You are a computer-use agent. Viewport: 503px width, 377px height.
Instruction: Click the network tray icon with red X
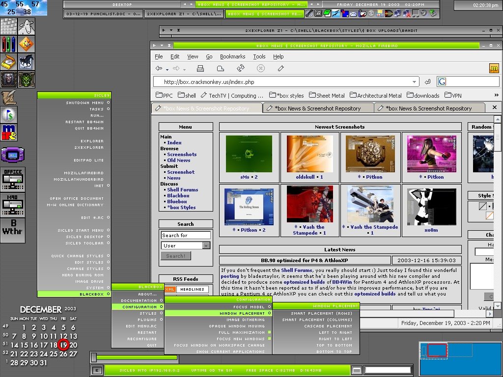(406, 13)
